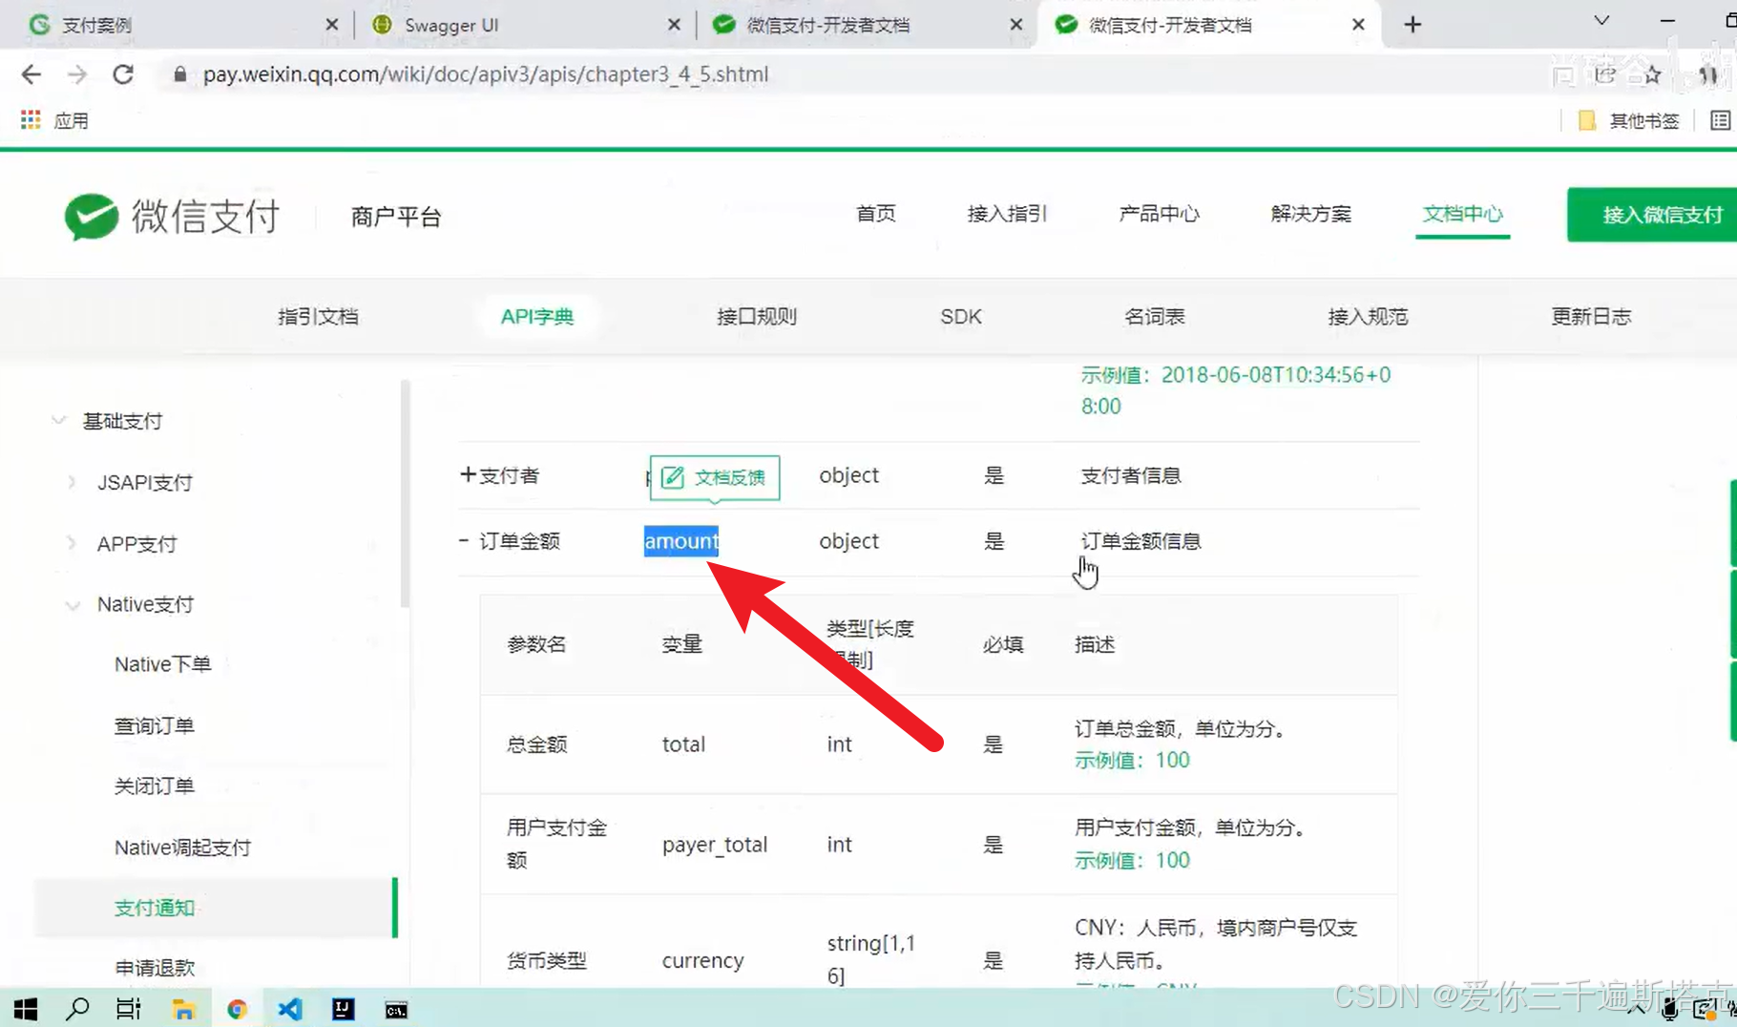Open 接入指引 in top navigation
The image size is (1737, 1027).
click(1007, 214)
